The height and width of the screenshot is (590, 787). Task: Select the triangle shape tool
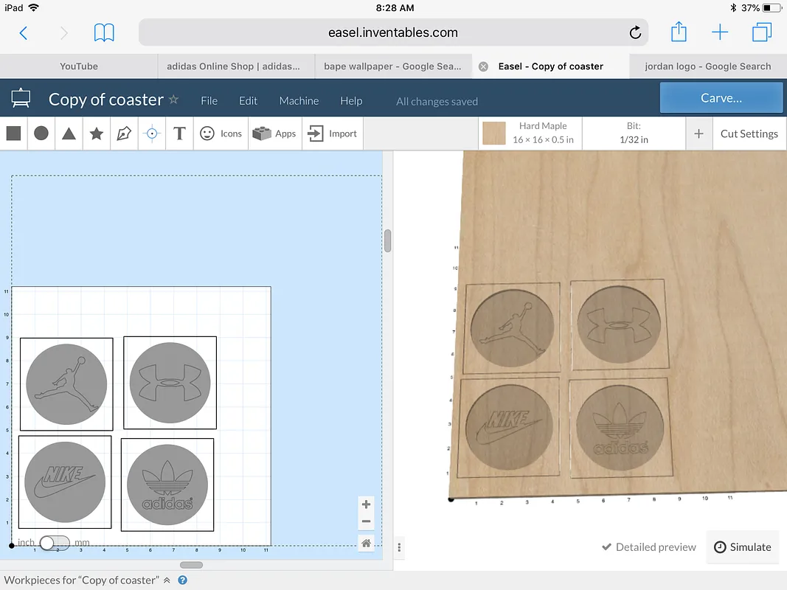pyautogui.click(x=69, y=133)
